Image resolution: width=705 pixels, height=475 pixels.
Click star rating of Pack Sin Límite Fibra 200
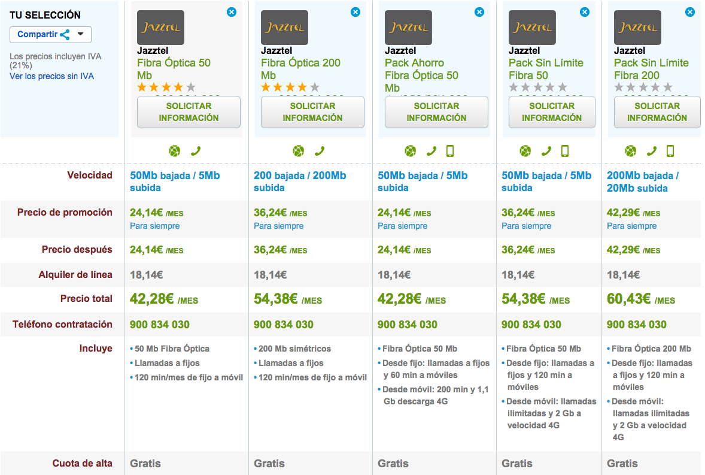pyautogui.click(x=643, y=87)
